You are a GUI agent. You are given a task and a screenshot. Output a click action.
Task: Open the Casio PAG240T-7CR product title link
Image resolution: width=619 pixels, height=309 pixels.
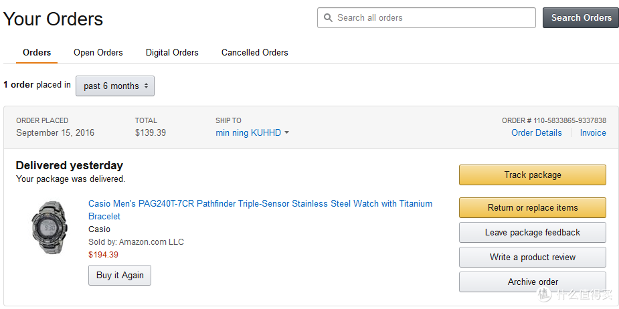coord(260,204)
